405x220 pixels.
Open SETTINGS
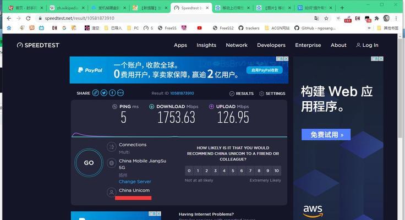pyautogui.click(x=272, y=94)
